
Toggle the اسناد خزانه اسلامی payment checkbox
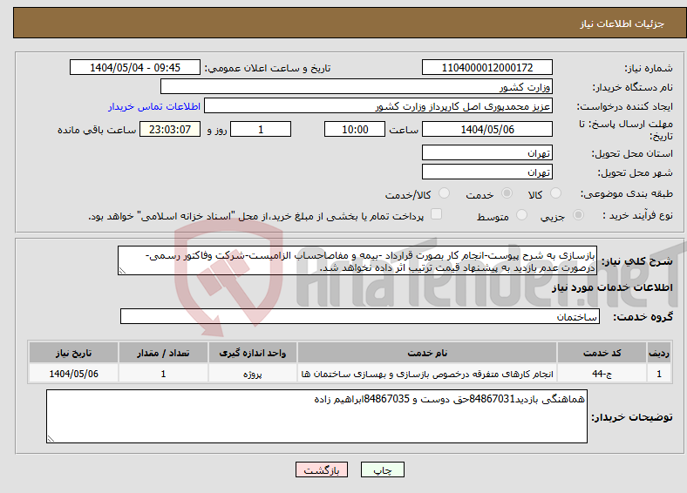pos(436,213)
